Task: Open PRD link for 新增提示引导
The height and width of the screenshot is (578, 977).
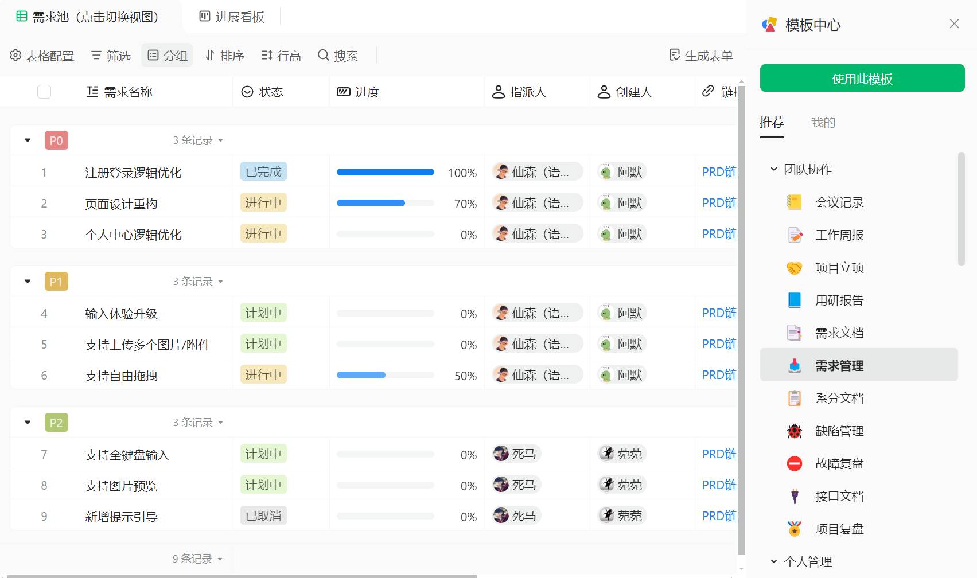Action: [x=719, y=516]
